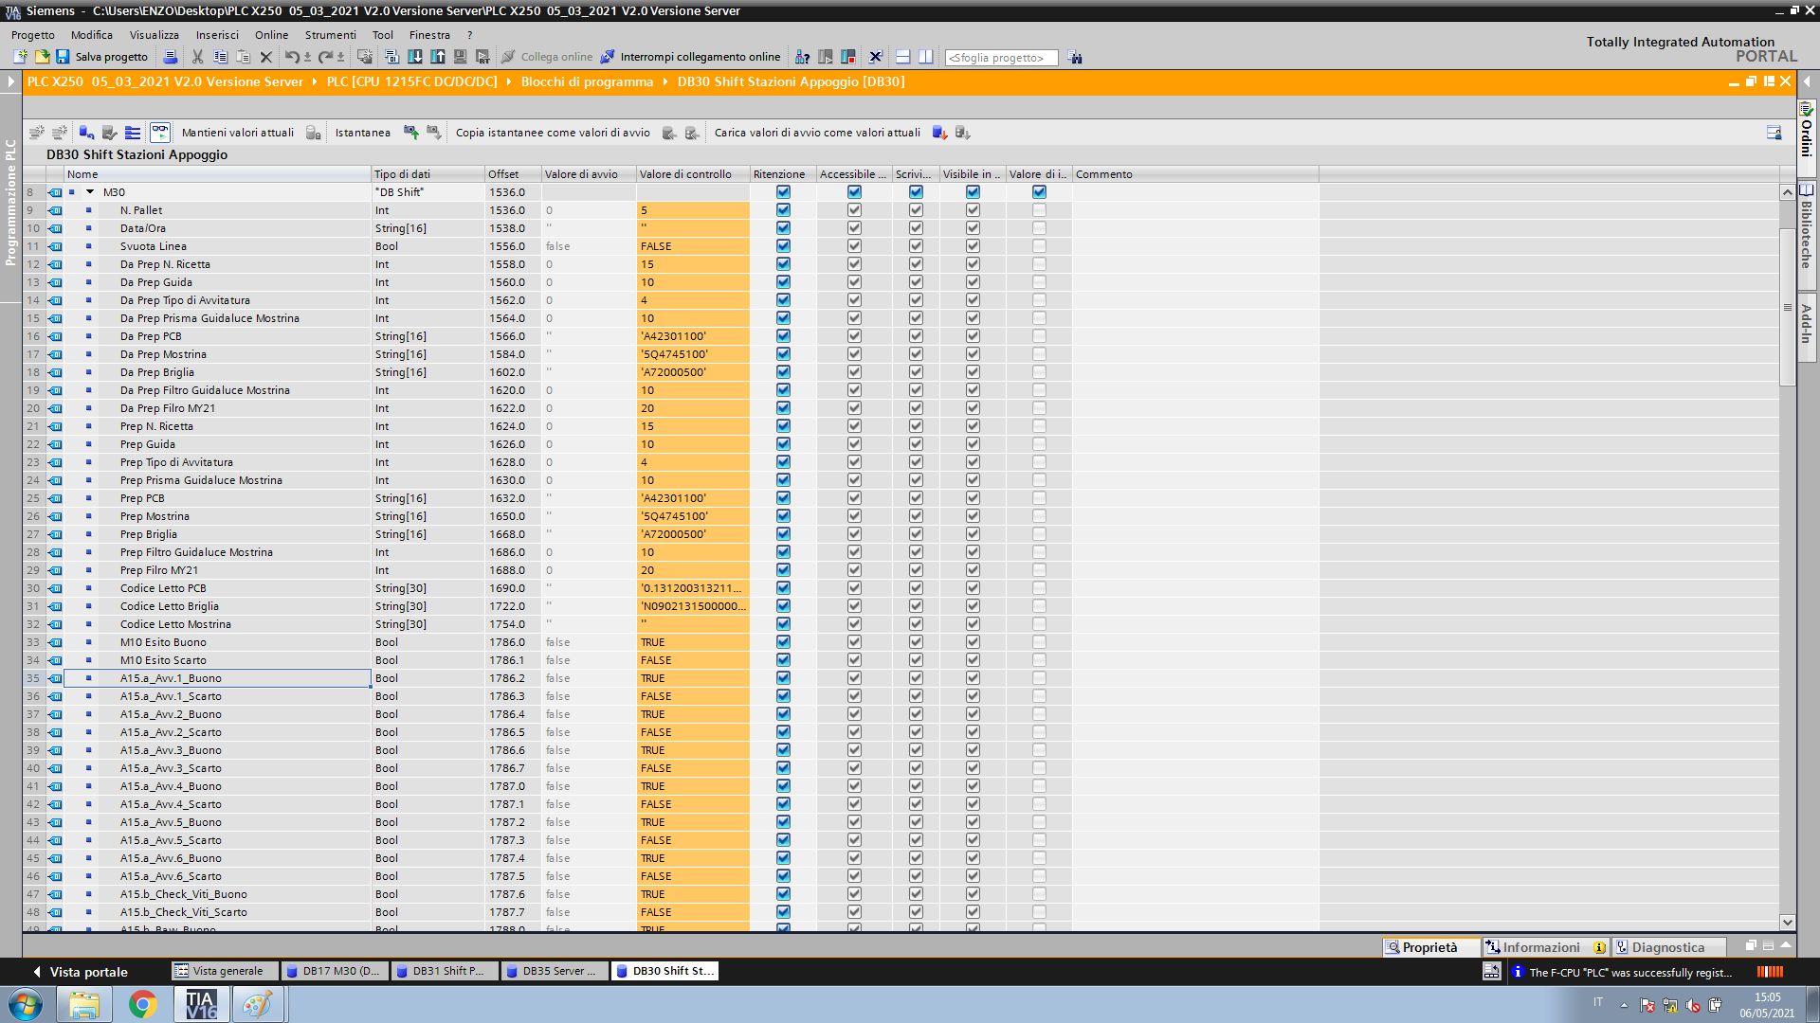Click the download to device icon
The image size is (1820, 1023).
(x=415, y=57)
